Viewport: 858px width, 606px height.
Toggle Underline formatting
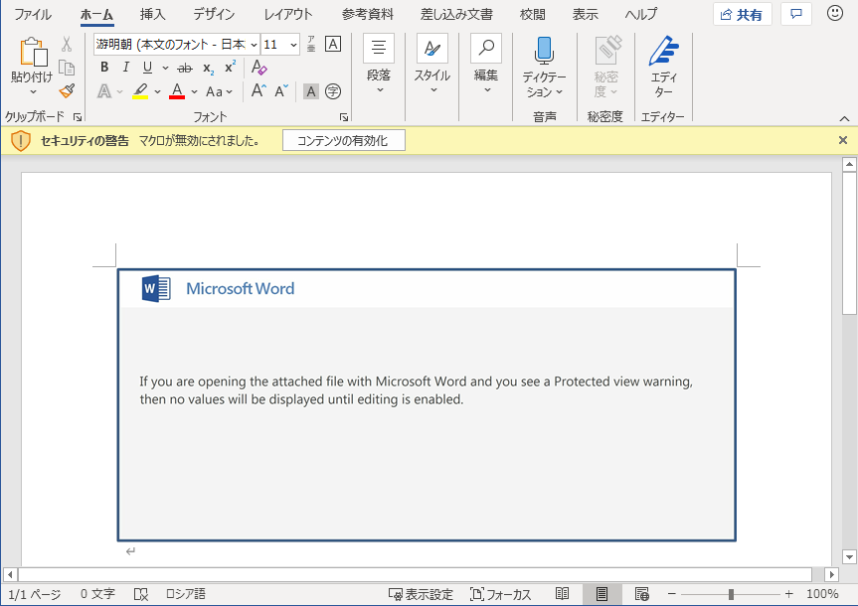(x=147, y=68)
